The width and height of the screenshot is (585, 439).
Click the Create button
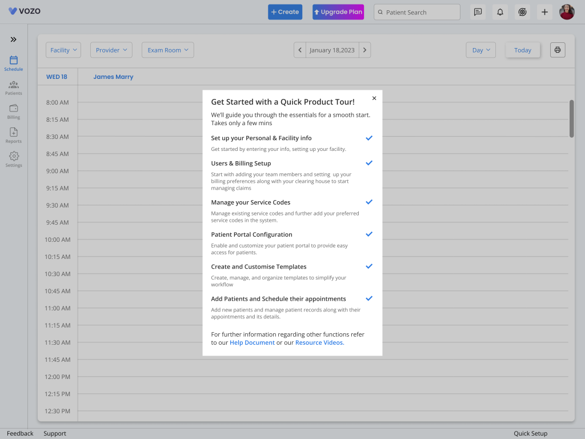(x=285, y=12)
